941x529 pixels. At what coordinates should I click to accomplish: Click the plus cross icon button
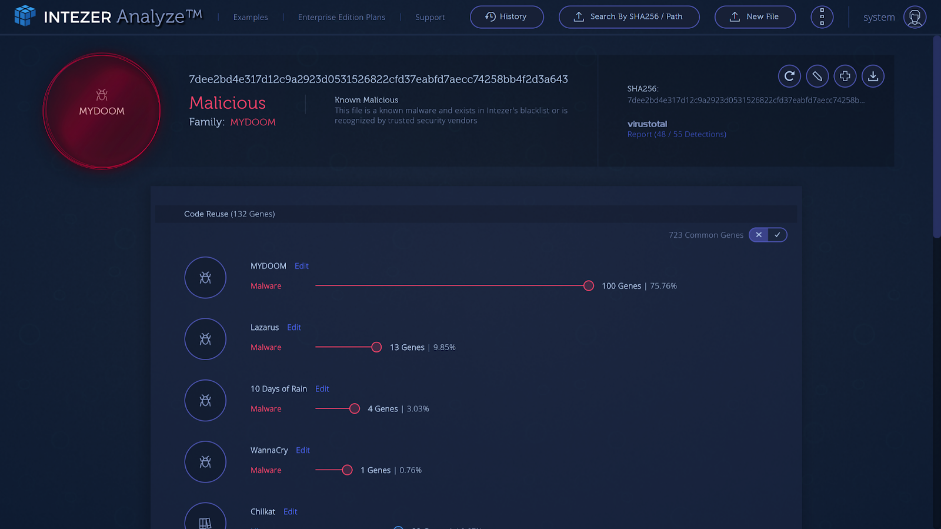click(845, 76)
